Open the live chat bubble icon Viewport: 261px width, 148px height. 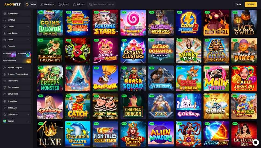point(256,142)
